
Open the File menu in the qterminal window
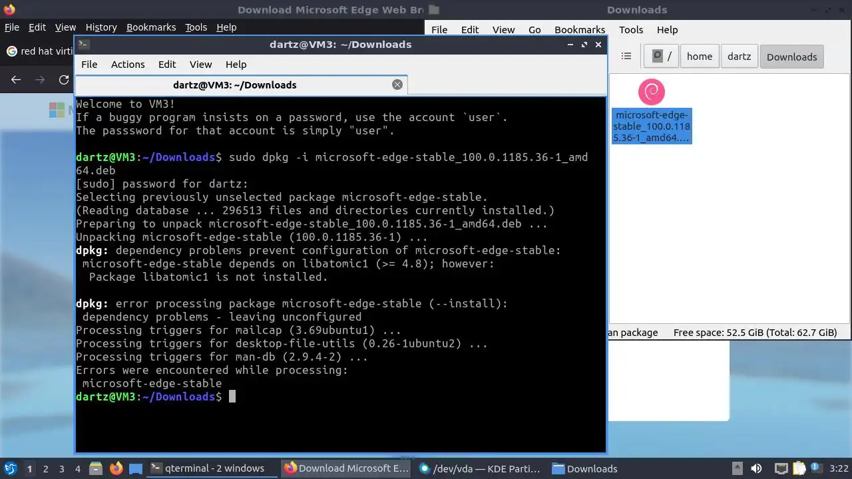[89, 65]
